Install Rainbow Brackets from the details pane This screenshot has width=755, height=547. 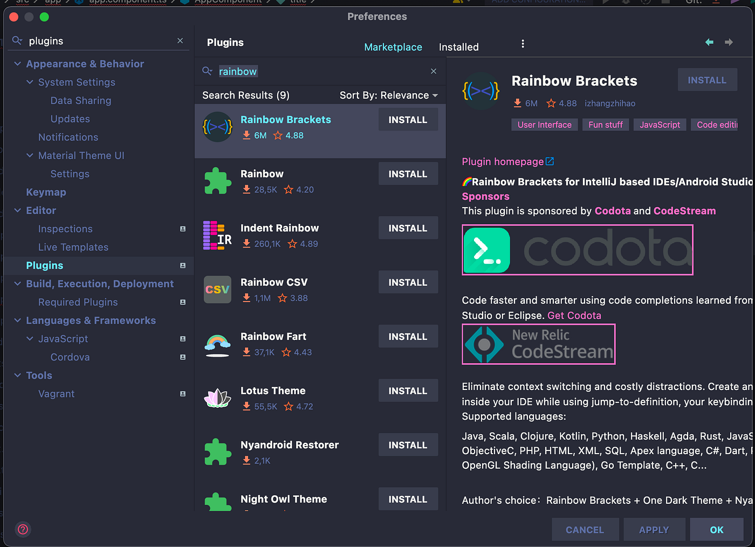pyautogui.click(x=707, y=80)
